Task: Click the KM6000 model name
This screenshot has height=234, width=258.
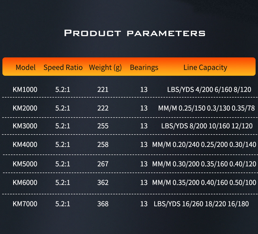Action: (25, 183)
